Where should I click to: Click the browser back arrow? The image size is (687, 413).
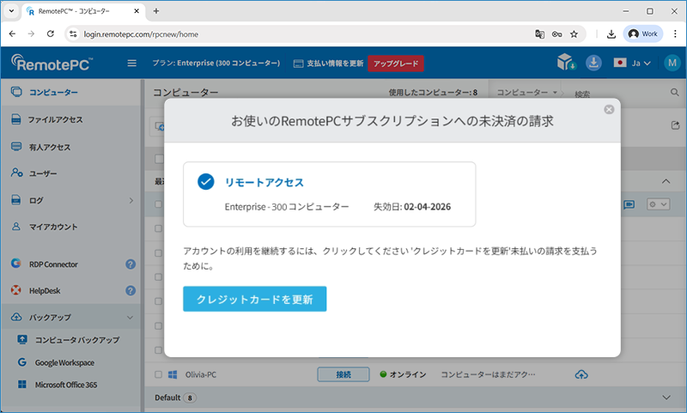12,33
